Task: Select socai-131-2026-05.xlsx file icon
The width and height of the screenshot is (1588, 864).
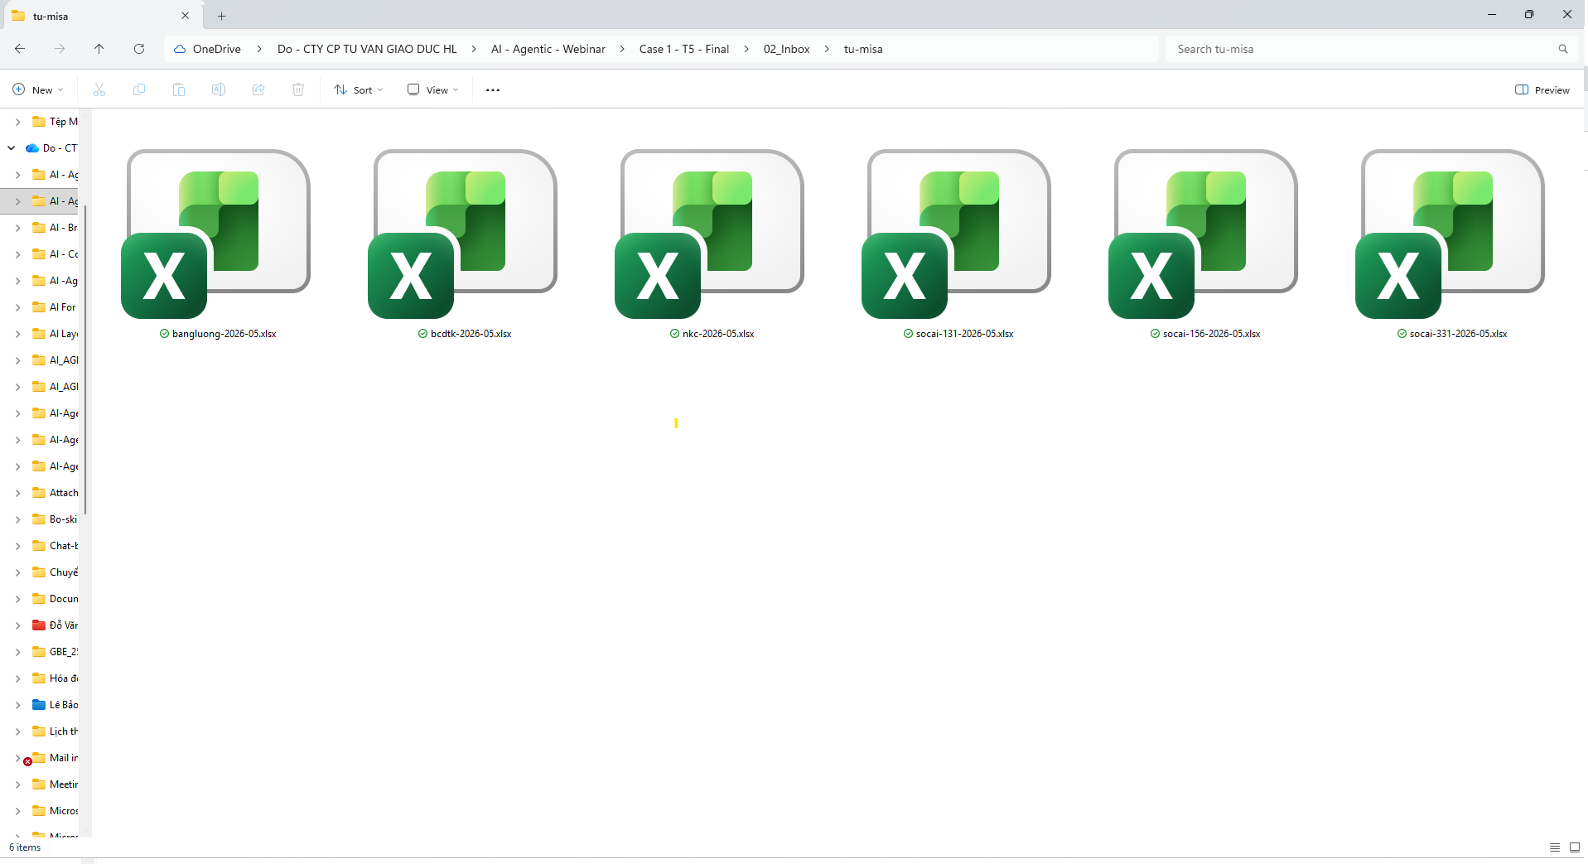Action: (958, 234)
